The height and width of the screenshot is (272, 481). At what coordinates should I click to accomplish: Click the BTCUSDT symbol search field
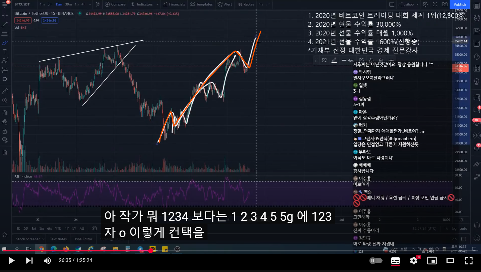pos(22,4)
